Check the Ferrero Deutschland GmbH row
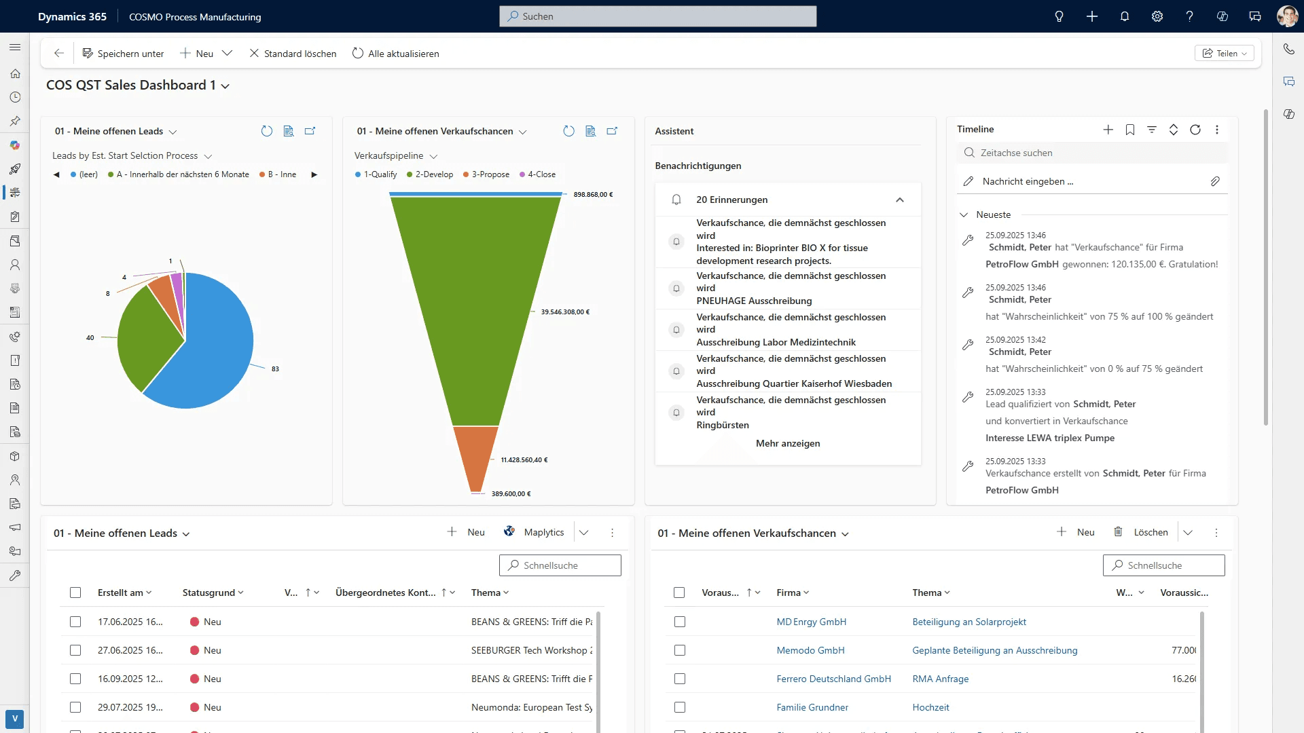Viewport: 1304px width, 733px height. [x=680, y=679]
